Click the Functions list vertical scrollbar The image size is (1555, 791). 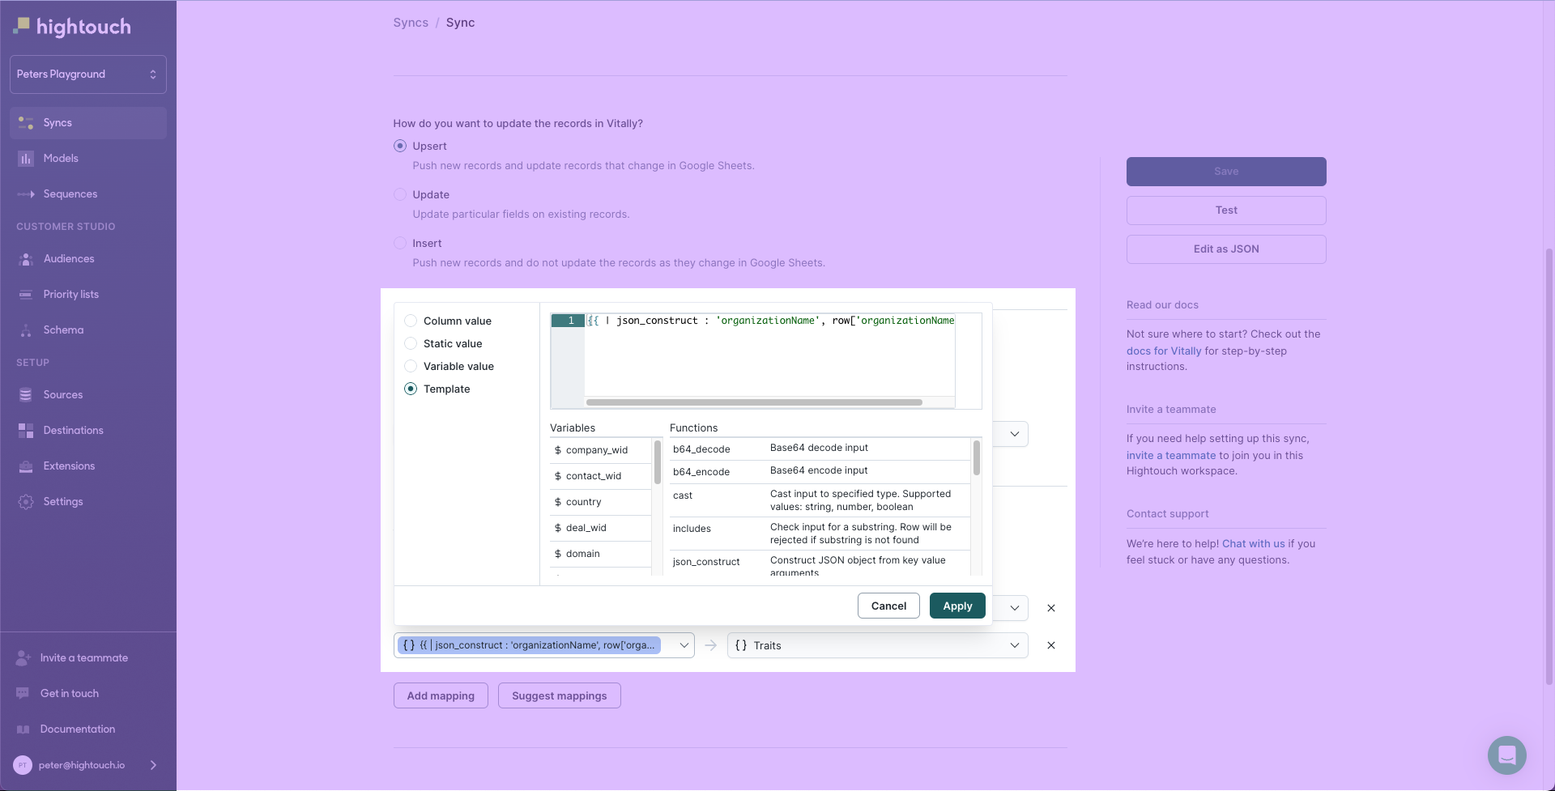(x=977, y=458)
